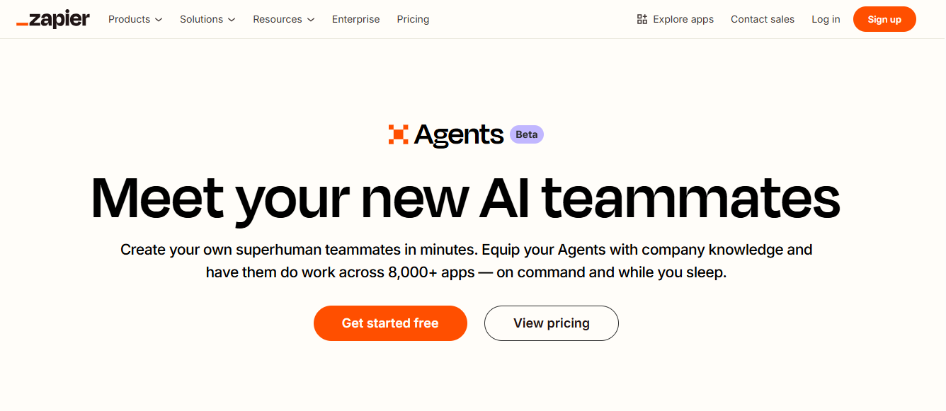Click the Get started free button
Image resolution: width=946 pixels, height=411 pixels.
click(x=390, y=323)
